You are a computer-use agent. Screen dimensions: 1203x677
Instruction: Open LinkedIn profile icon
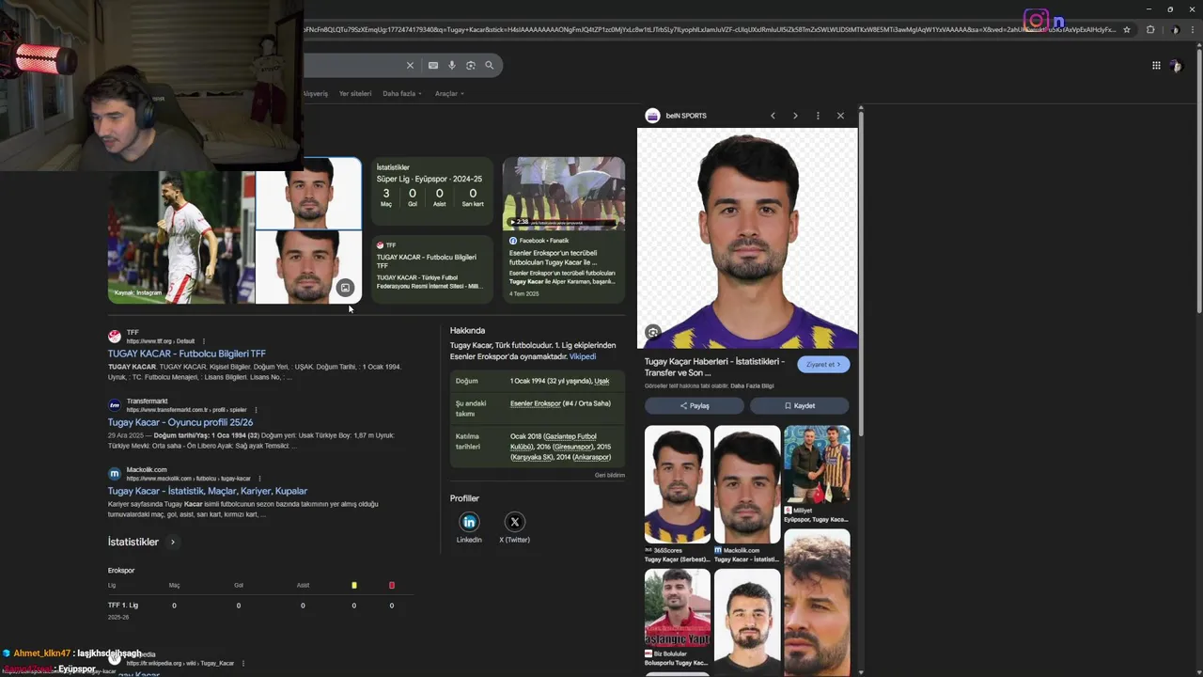pos(469,522)
